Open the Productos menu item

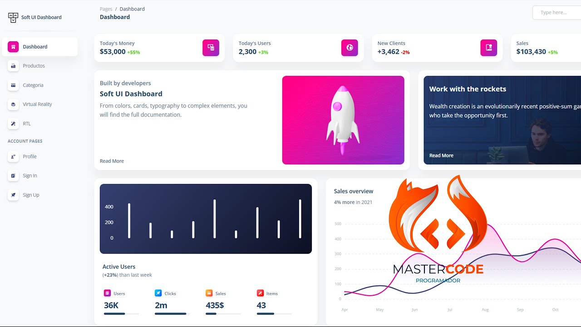click(x=40, y=66)
